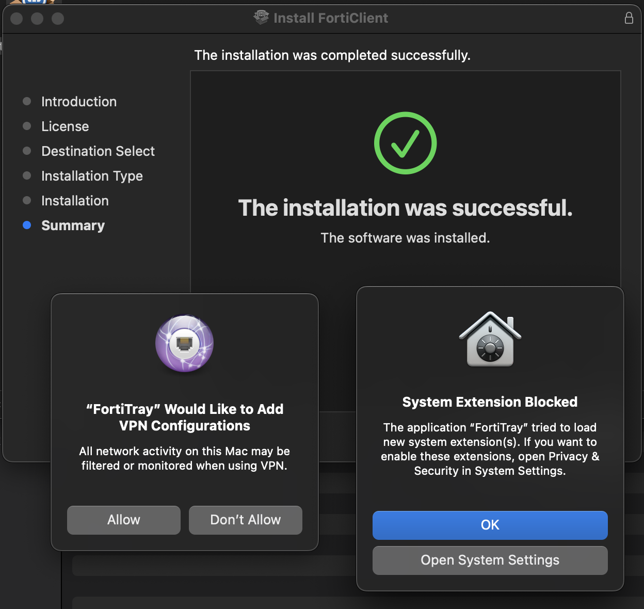Screen dimensions: 644x609
Task: Select the Introduction step in sidebar
Action: click(x=79, y=102)
